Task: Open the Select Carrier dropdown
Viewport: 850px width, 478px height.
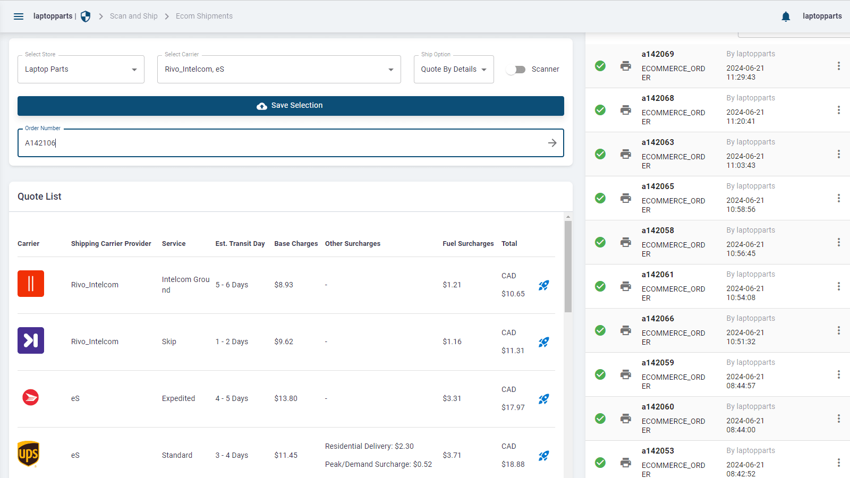Action: (x=279, y=70)
